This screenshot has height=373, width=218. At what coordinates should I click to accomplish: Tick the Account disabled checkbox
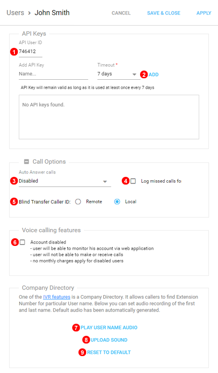point(22,242)
